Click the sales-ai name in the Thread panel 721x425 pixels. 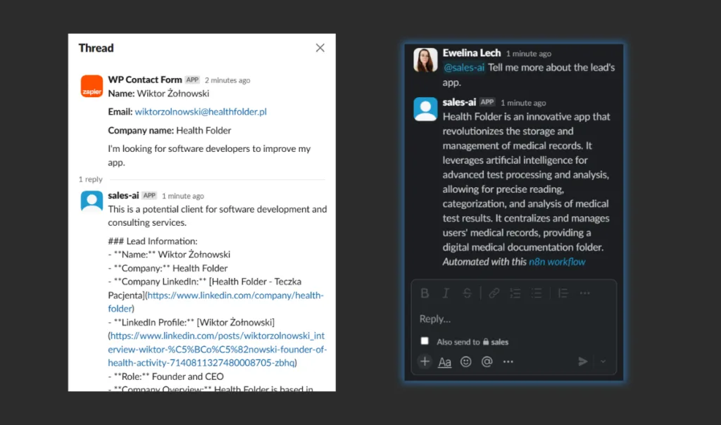coord(123,196)
